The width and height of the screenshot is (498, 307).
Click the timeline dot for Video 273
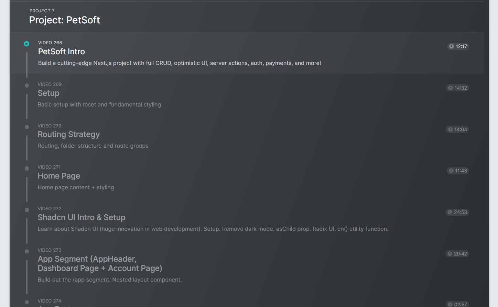pyautogui.click(x=27, y=251)
